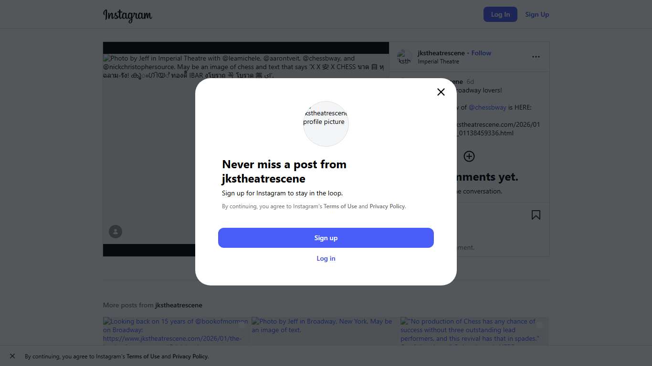
Task: Click the circled plus load more icon
Action: click(x=469, y=156)
